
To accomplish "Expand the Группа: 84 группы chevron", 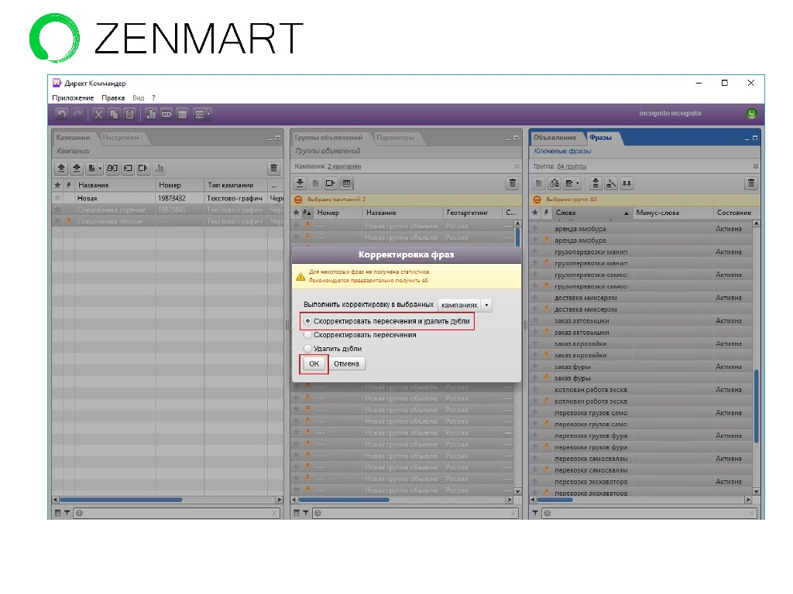I will click(755, 166).
